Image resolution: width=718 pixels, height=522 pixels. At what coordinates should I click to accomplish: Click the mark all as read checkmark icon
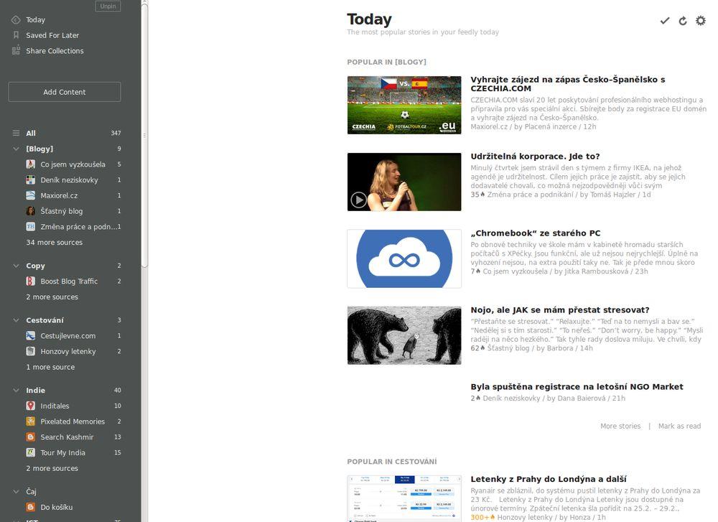[664, 21]
